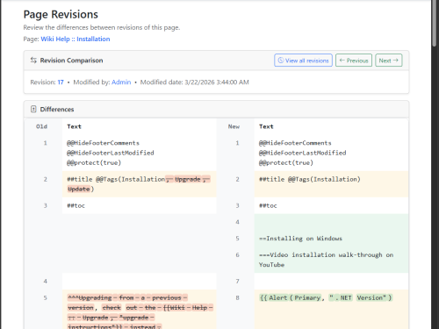This screenshot has height=329, width=439.
Task: Click the Differences panel file icon
Action: coord(33,109)
